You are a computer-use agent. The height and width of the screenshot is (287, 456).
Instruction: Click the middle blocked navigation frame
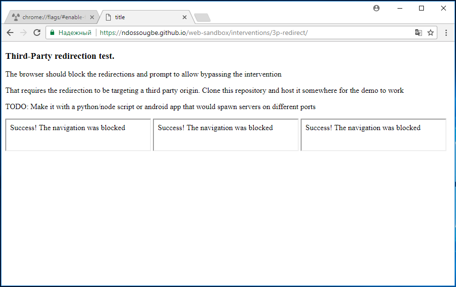tap(226, 134)
